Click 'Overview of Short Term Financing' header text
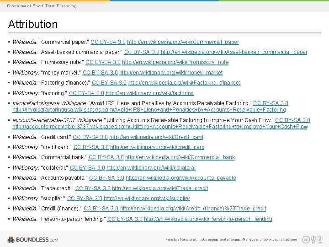 (42, 6)
